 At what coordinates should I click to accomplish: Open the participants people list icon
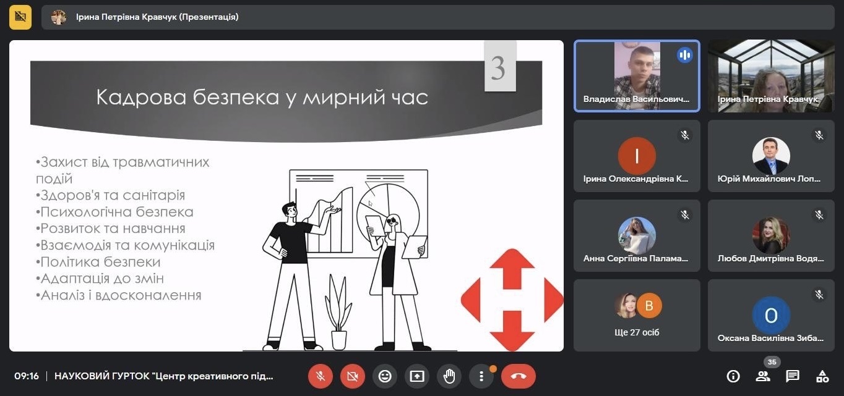(763, 376)
